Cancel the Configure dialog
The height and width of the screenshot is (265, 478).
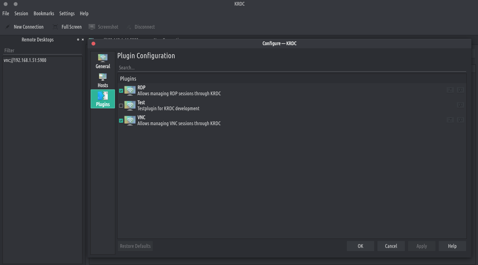pos(391,246)
